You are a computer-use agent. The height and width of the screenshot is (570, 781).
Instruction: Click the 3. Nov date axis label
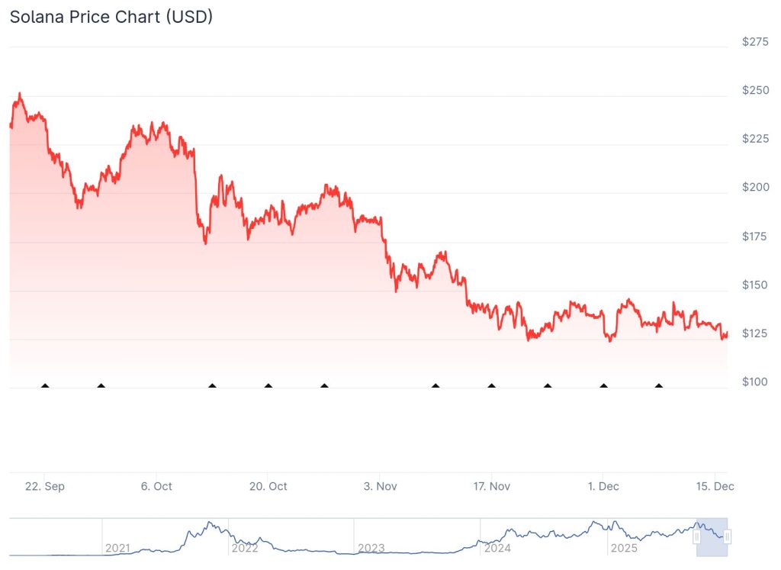pos(380,487)
